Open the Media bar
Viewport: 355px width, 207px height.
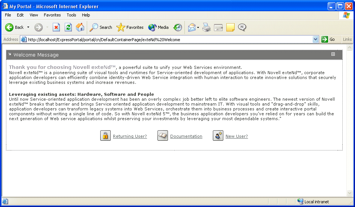click(158, 27)
